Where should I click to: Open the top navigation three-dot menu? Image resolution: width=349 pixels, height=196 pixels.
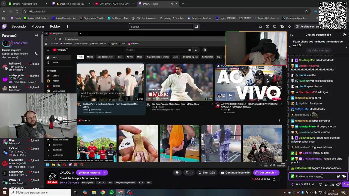coord(68,26)
